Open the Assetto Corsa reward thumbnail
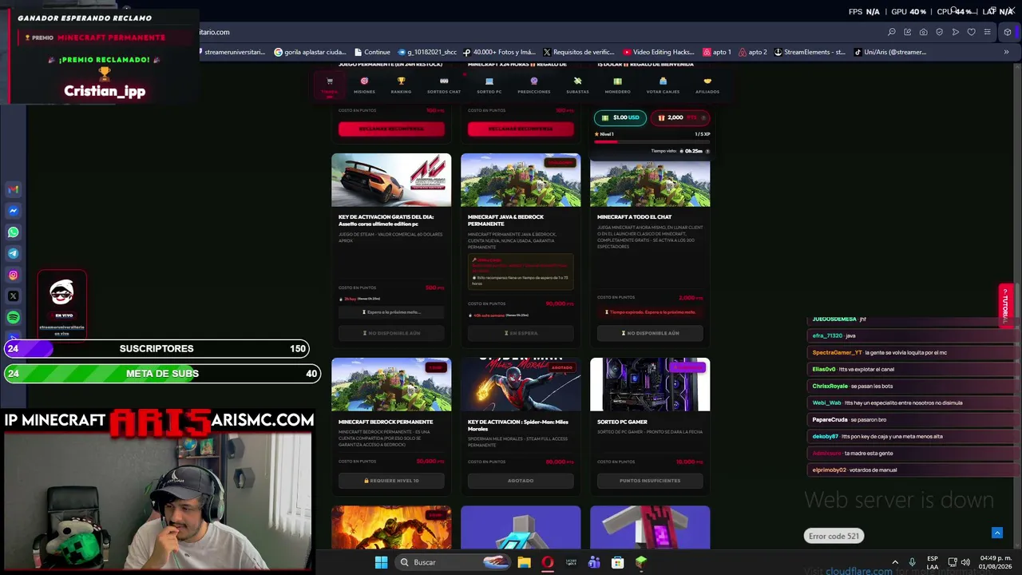This screenshot has height=575, width=1022. 391,180
